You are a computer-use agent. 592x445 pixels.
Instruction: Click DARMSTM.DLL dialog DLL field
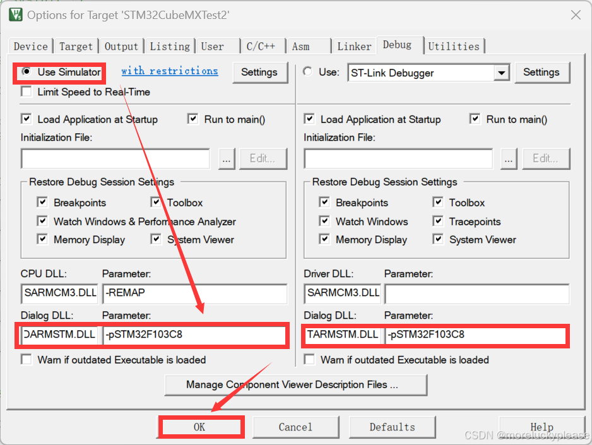[60, 335]
